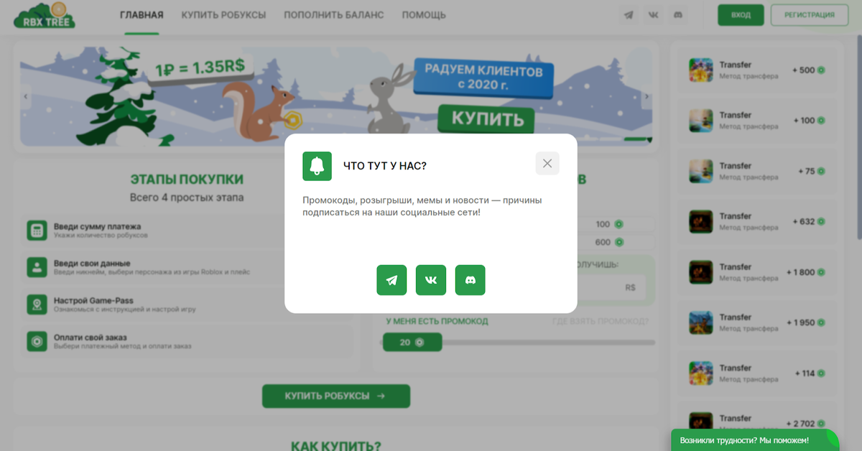Click the R$ amount input field
The height and width of the screenshot is (451, 862).
(611, 287)
